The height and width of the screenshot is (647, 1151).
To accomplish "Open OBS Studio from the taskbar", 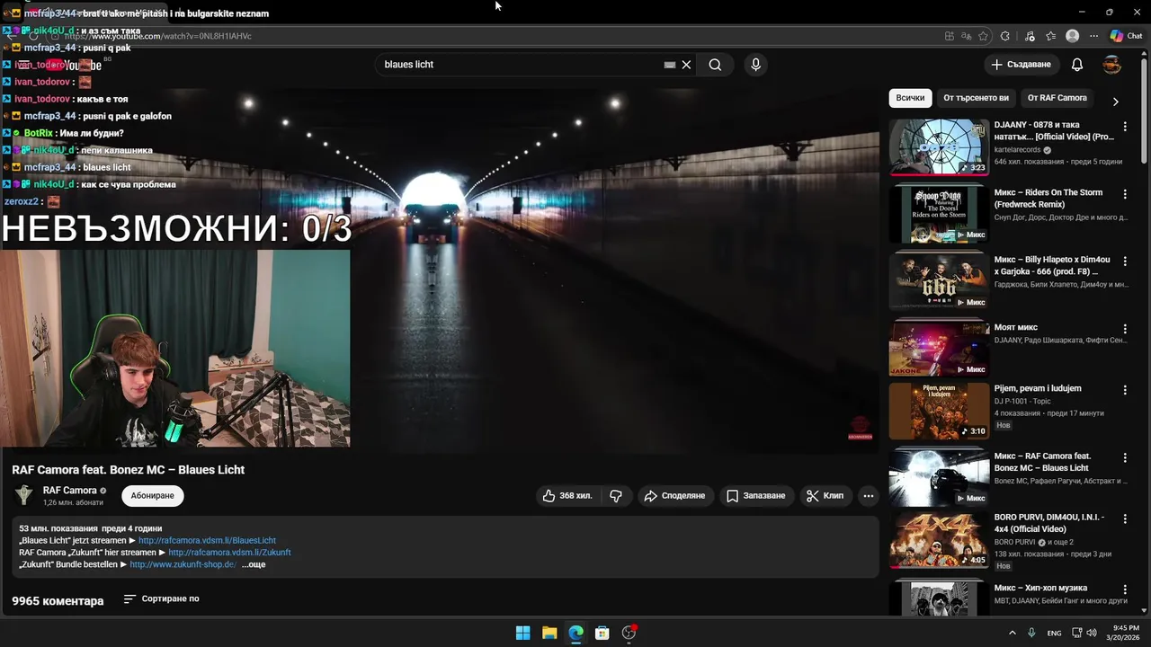I will click(x=629, y=633).
